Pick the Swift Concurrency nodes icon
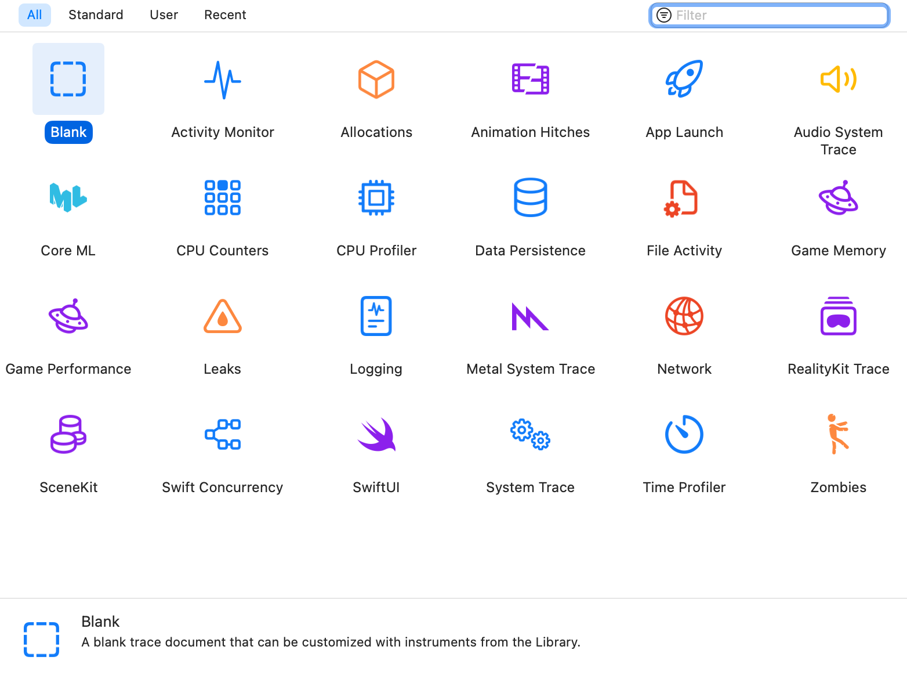The height and width of the screenshot is (679, 907). (x=223, y=434)
